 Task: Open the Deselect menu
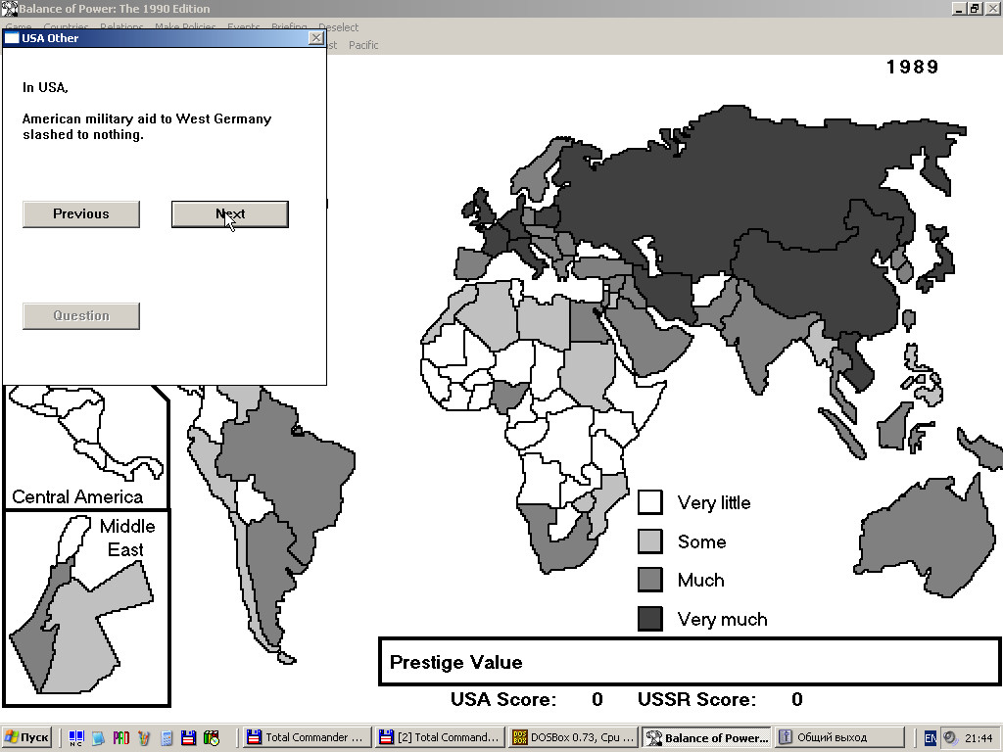pos(338,27)
